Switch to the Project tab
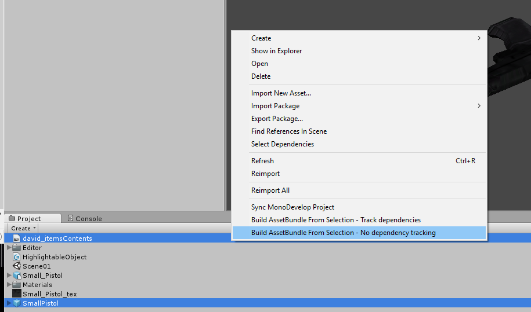The width and height of the screenshot is (531, 312). coord(32,218)
